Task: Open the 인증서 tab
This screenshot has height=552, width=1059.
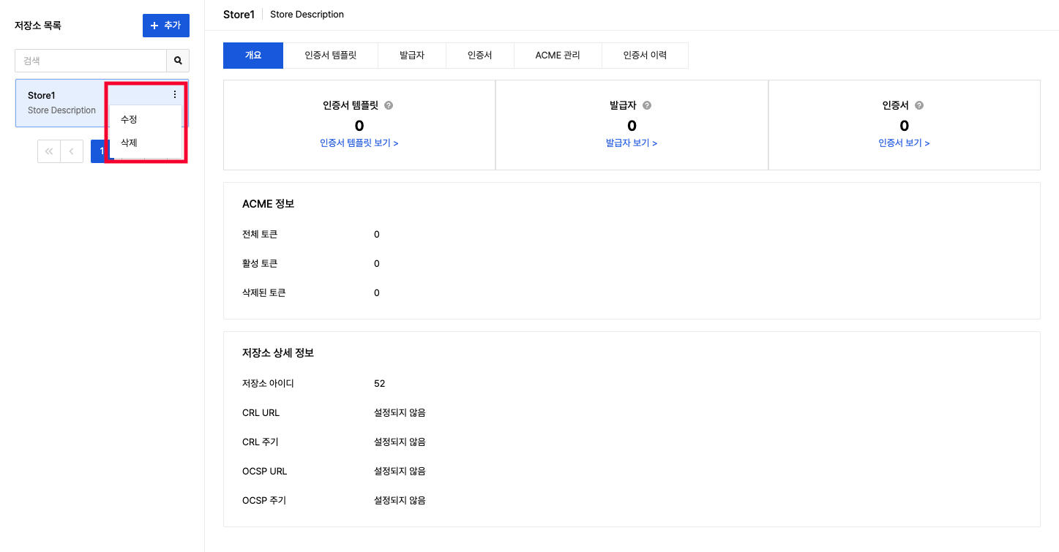Action: 479,56
